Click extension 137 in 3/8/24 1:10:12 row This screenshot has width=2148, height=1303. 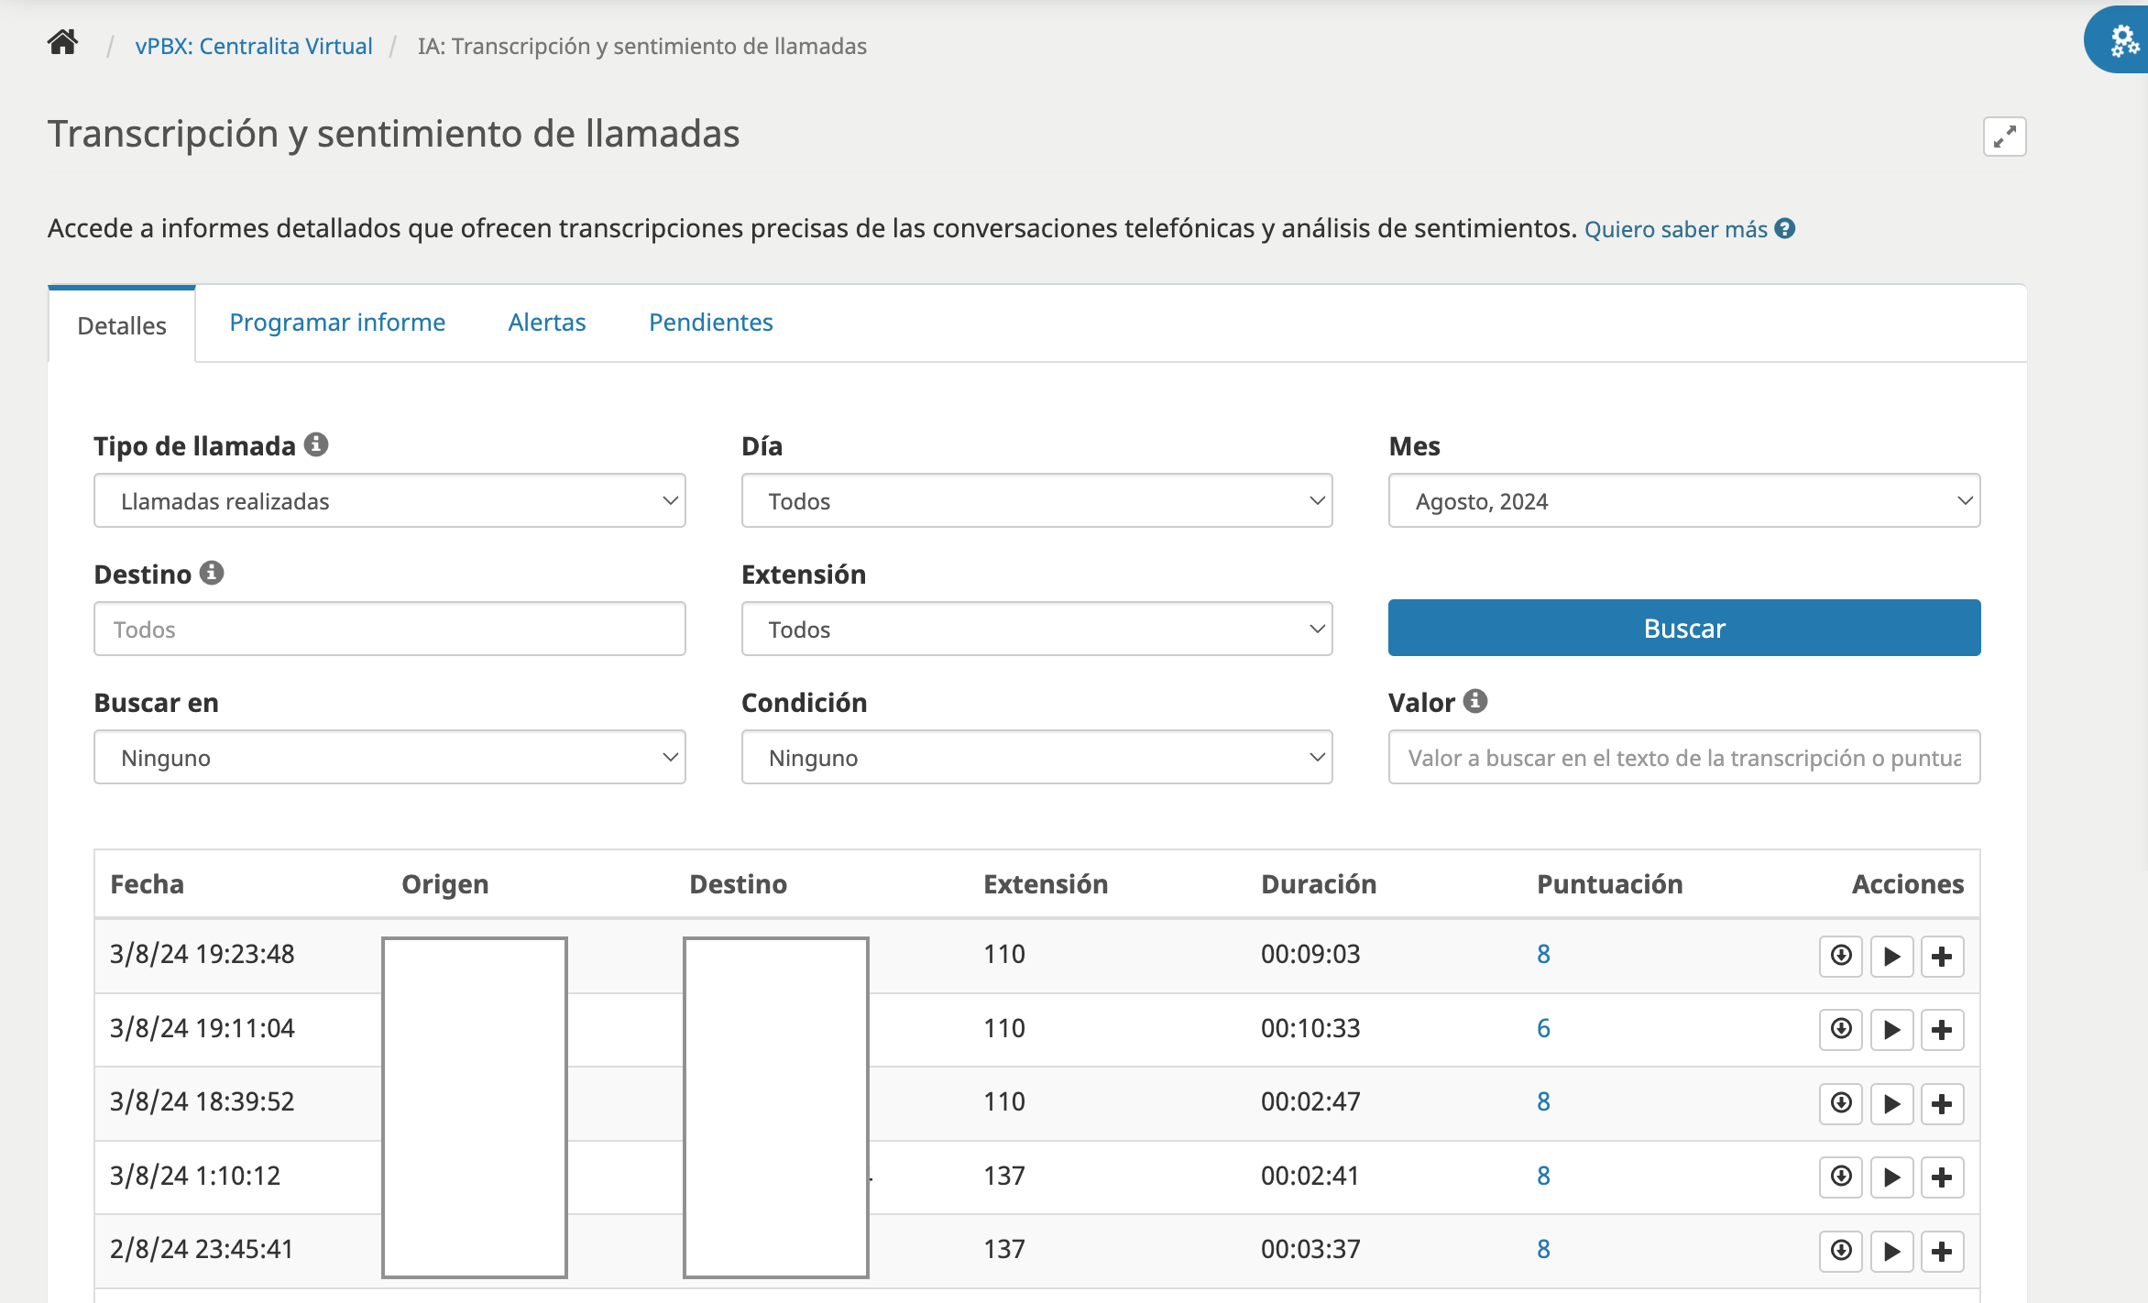[1004, 1176]
